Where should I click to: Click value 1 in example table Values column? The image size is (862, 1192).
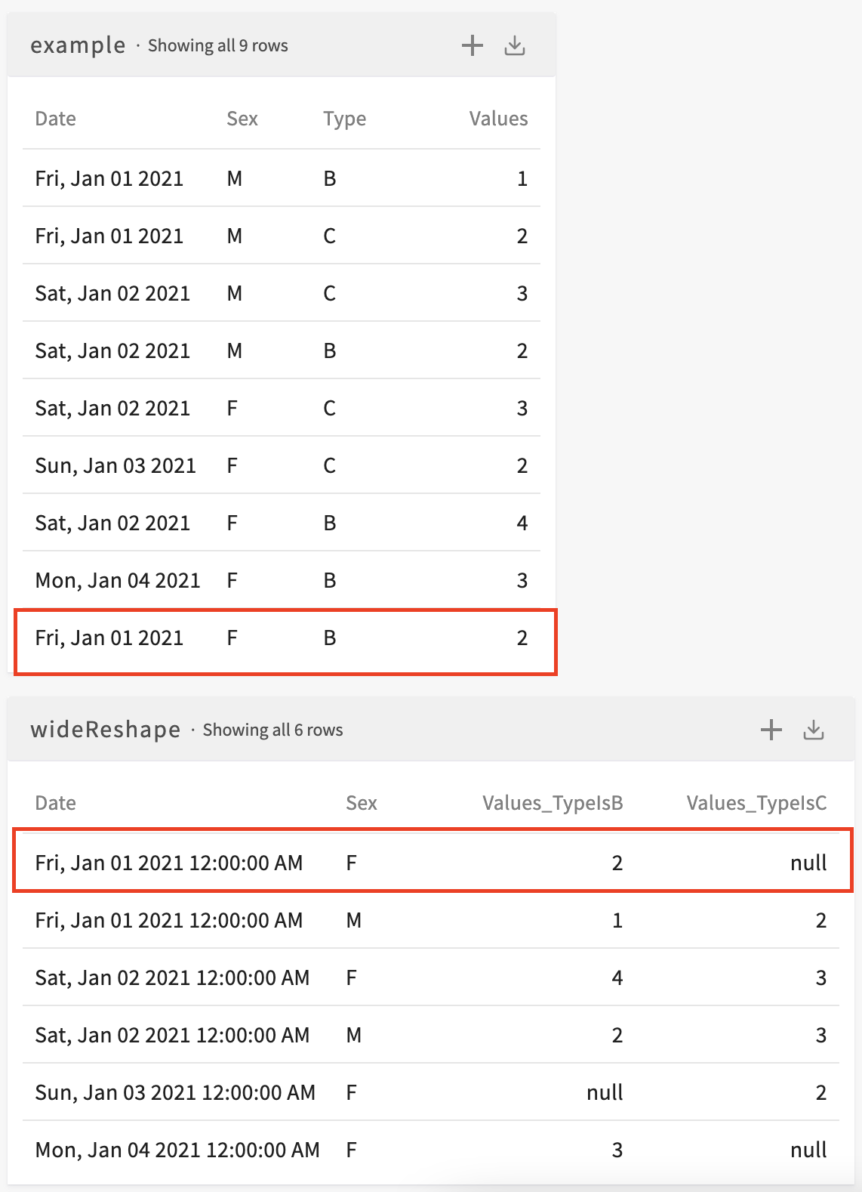point(522,179)
